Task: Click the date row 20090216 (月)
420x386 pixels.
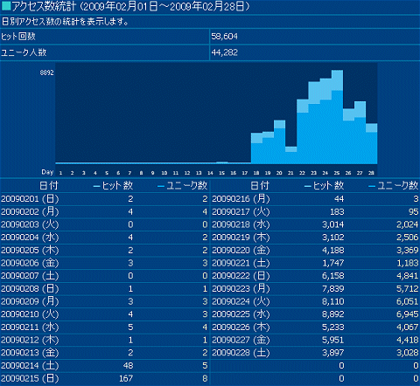Action: [241, 199]
